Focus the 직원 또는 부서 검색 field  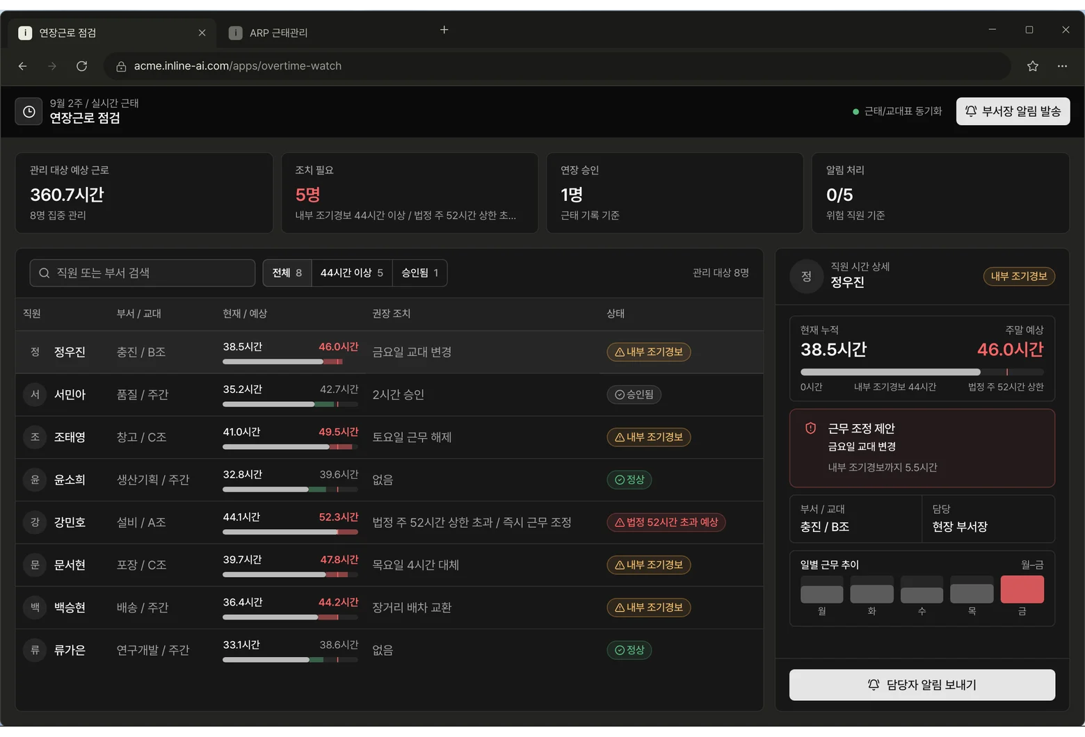point(143,273)
